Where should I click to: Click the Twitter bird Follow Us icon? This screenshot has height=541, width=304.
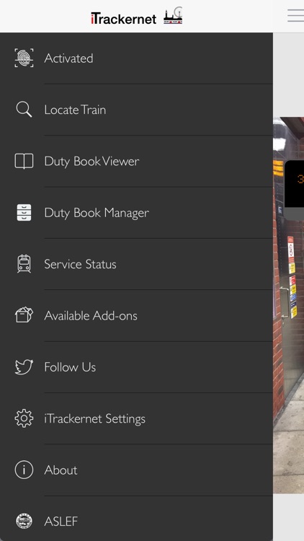[x=24, y=366]
